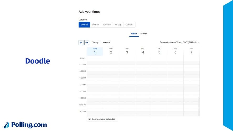233x131 pixels.
Task: Click the 8:00 PM time label
Action: pyautogui.click(x=83, y=91)
